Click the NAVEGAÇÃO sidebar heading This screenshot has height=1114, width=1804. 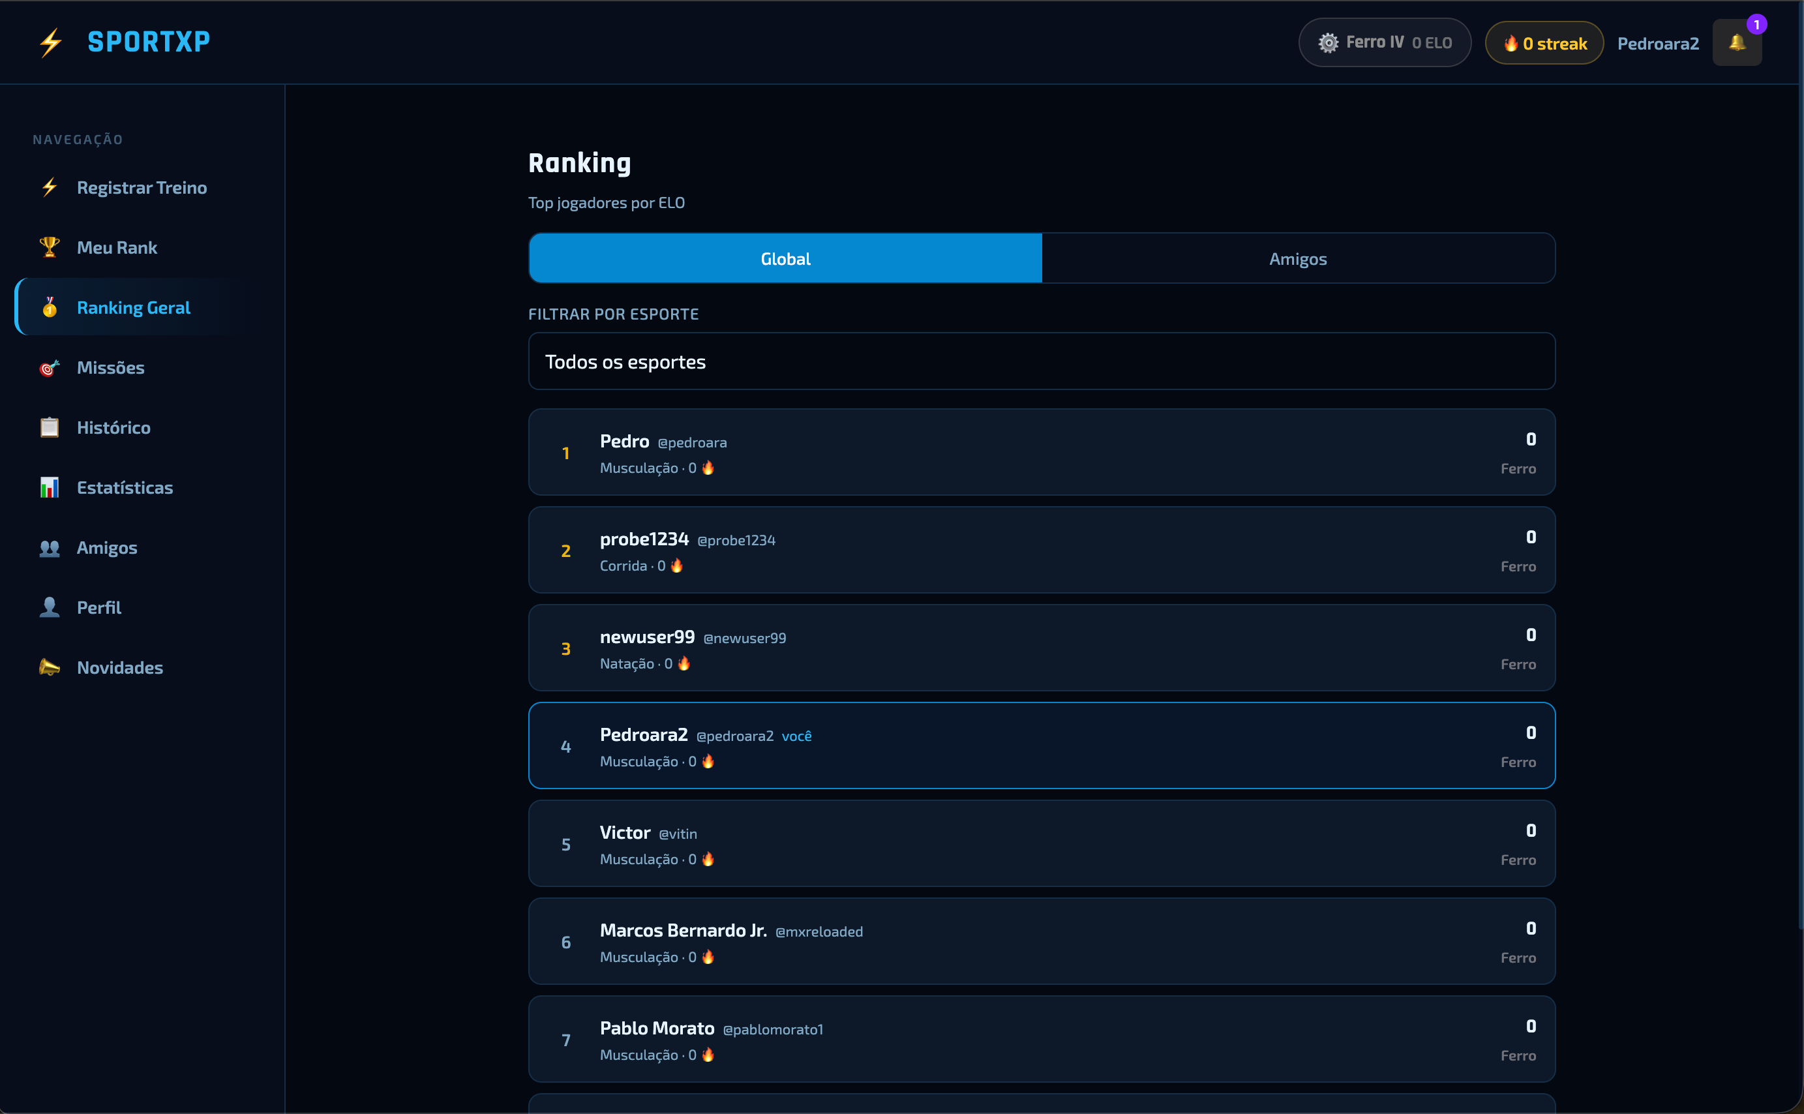(78, 140)
